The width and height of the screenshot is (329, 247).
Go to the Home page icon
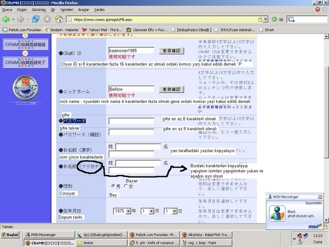[59, 19]
